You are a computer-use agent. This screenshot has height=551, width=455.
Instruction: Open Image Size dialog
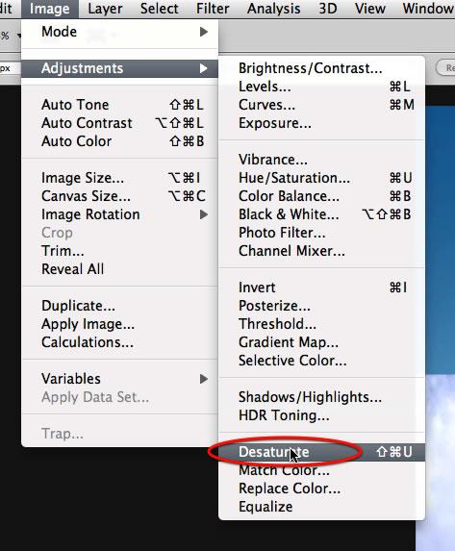pyautogui.click(x=119, y=178)
